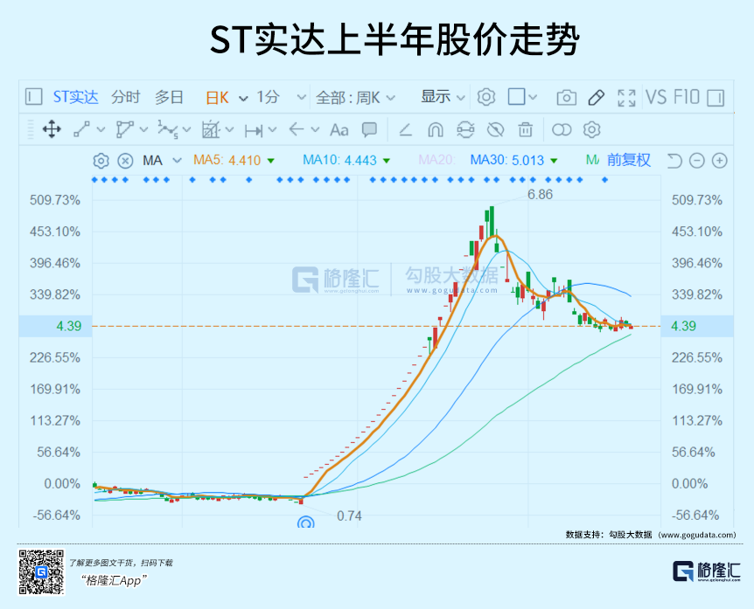Image resolution: width=754 pixels, height=609 pixels.
Task: Click the fullscreen expand icon
Action: 626,97
